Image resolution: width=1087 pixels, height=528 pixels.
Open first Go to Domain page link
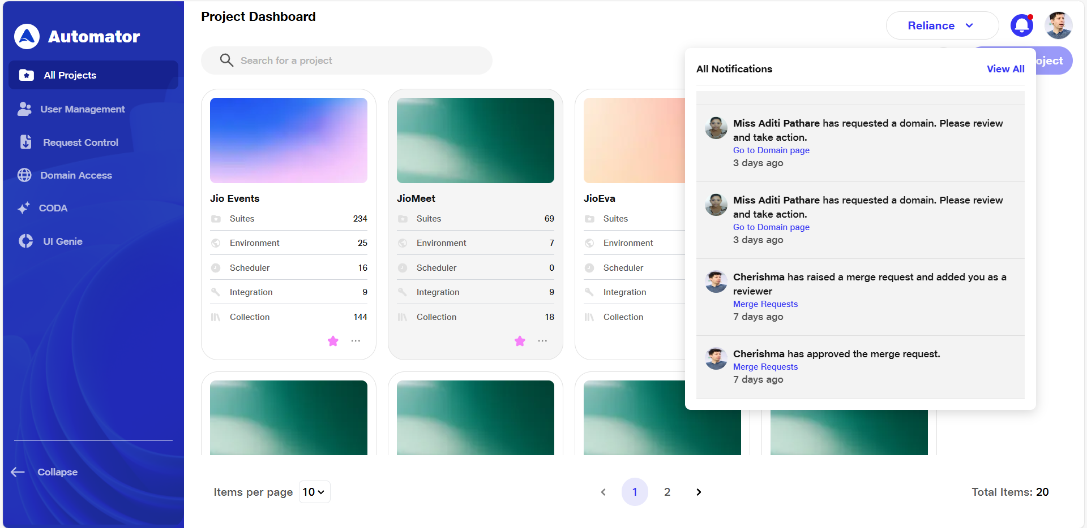(771, 150)
